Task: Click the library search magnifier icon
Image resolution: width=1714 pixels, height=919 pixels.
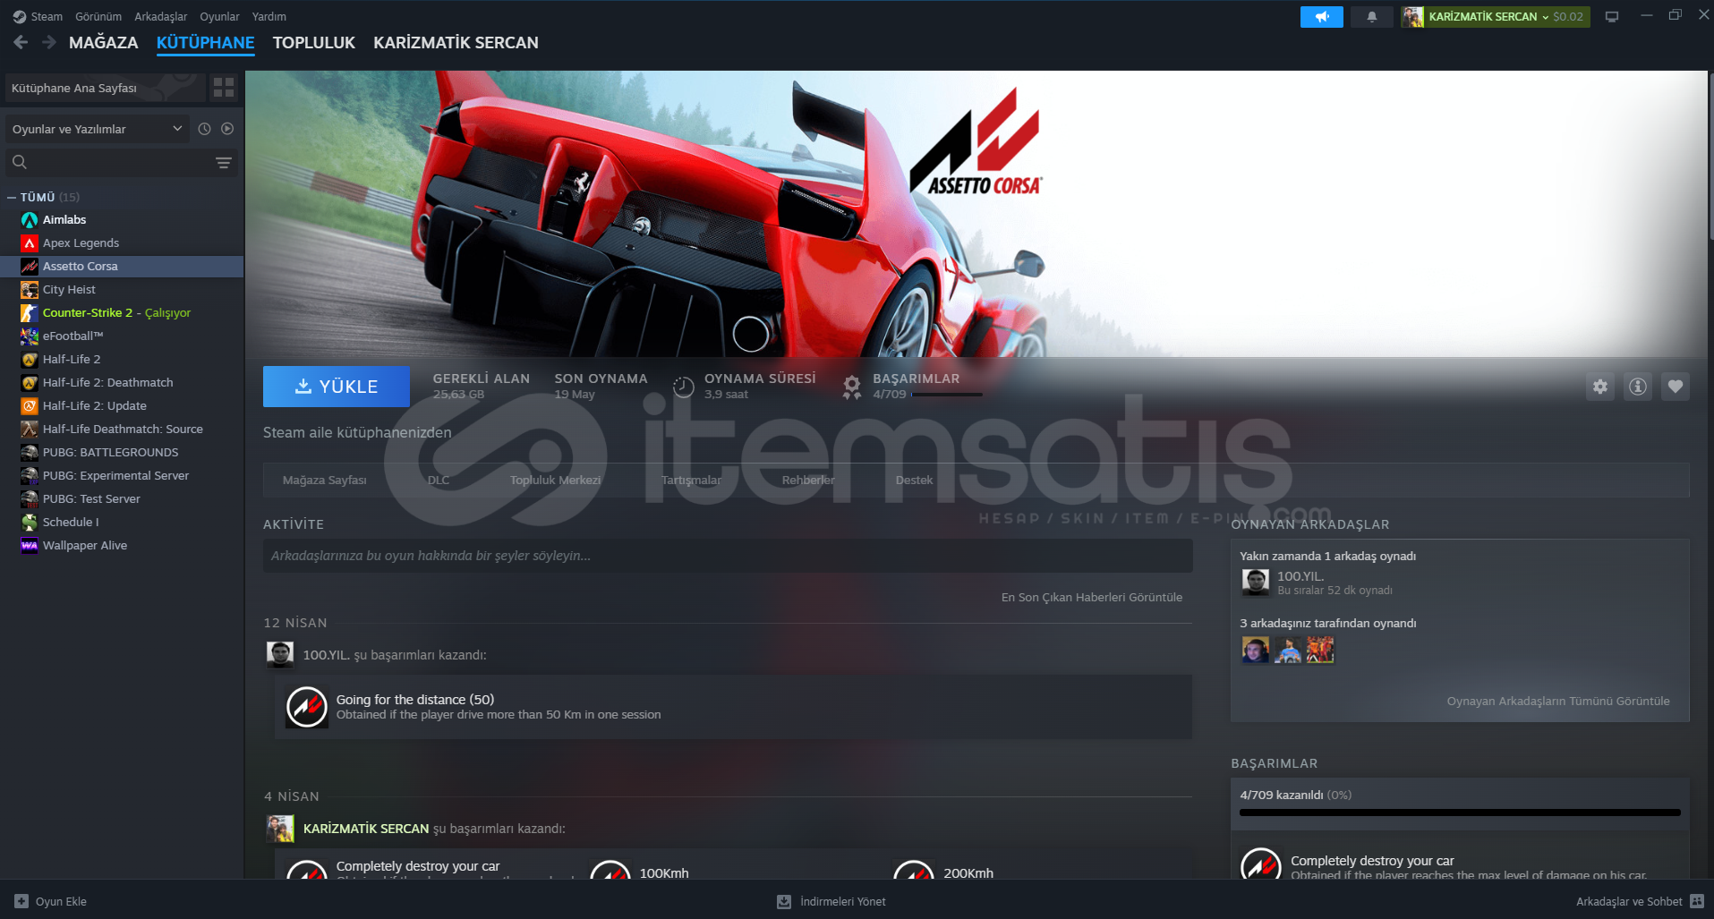Action: pyautogui.click(x=20, y=162)
